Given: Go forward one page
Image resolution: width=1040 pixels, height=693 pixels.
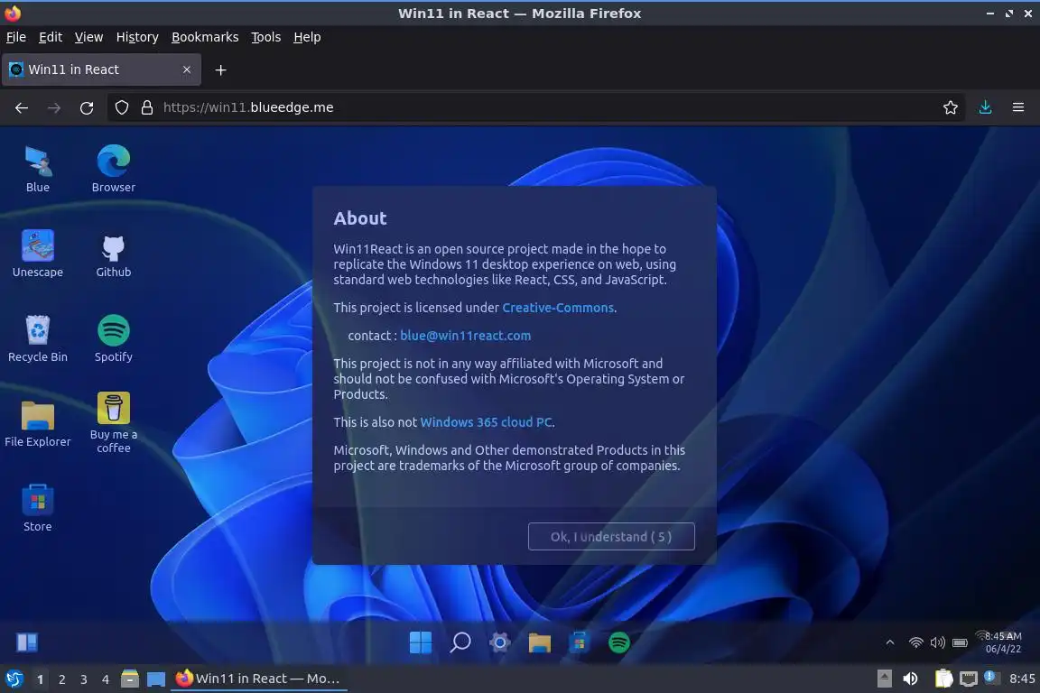Looking at the screenshot, I should point(54,107).
